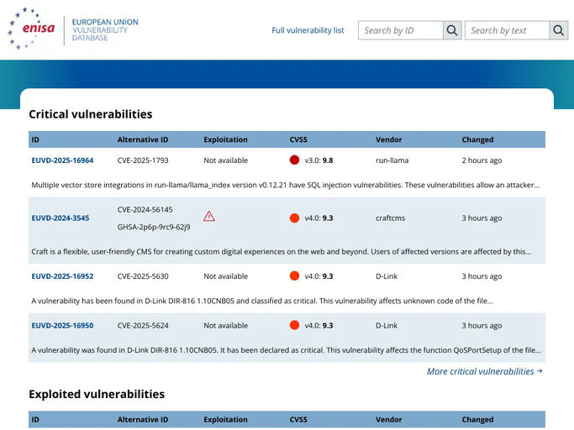
Task: Click the craftcms vendor cell
Action: click(390, 218)
